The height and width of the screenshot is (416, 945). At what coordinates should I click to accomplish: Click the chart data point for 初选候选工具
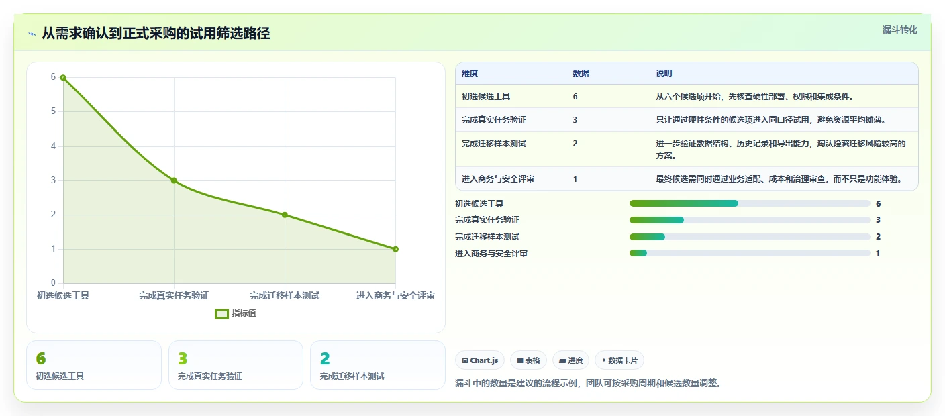point(63,78)
